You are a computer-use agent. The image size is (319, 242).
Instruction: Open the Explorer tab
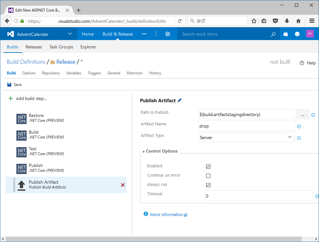pyautogui.click(x=88, y=47)
